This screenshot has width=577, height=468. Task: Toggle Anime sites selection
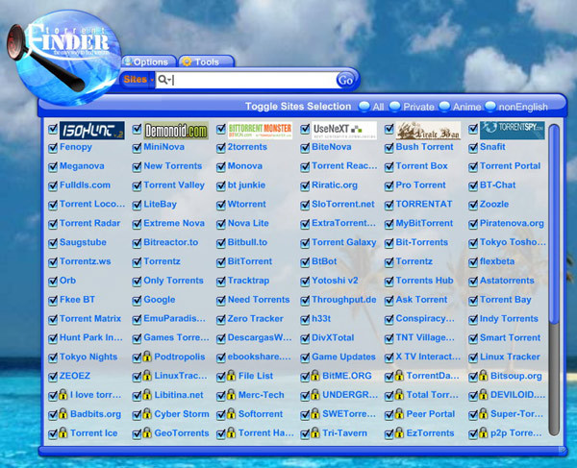tap(444, 107)
